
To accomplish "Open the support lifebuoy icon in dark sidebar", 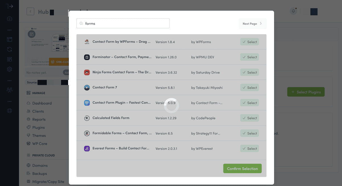I will pos(10,110).
